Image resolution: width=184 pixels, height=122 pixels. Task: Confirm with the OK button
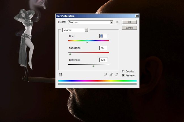129,22
